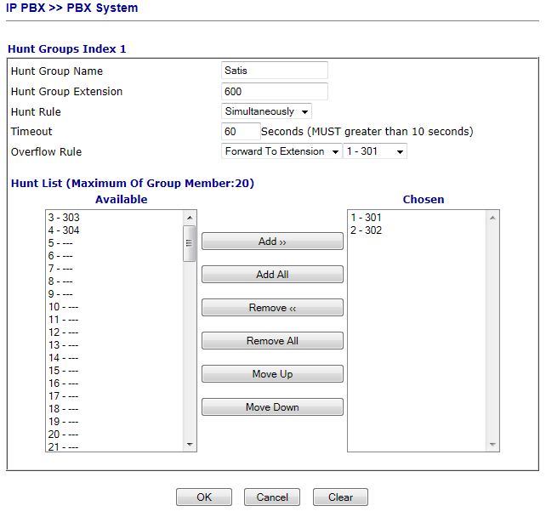Select 3 - 303 in Available list
This screenshot has width=546, height=517.
pyautogui.click(x=64, y=218)
